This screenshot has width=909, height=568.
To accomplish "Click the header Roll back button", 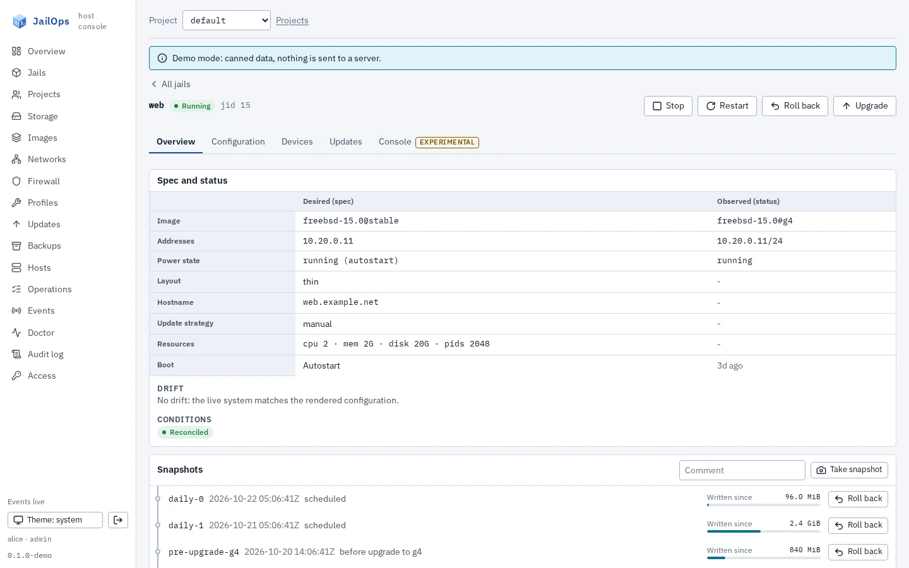I will coord(795,106).
